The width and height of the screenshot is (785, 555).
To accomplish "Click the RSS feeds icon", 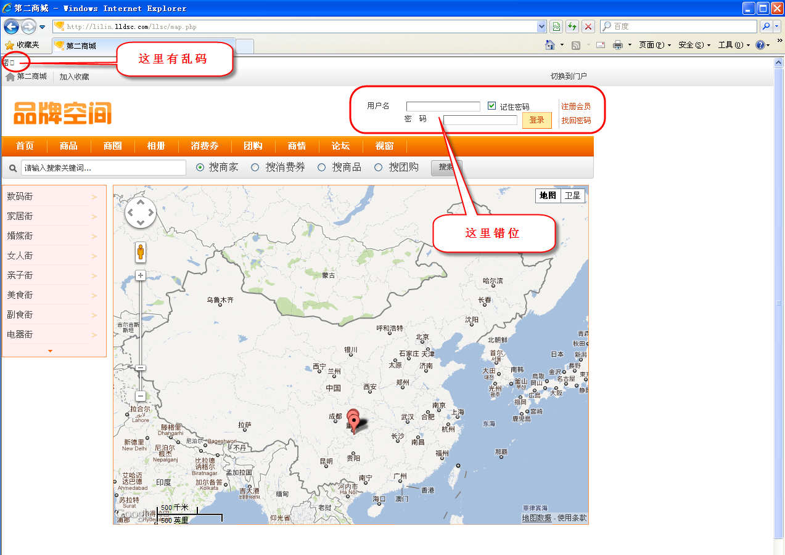I will [576, 45].
